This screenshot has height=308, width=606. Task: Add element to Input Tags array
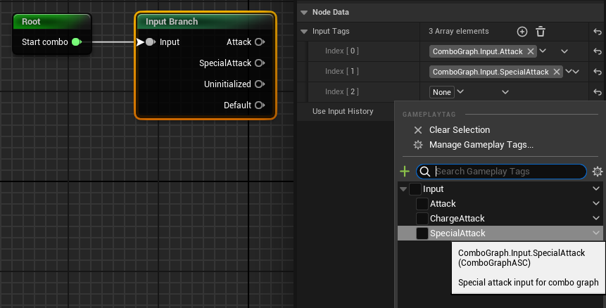point(522,32)
